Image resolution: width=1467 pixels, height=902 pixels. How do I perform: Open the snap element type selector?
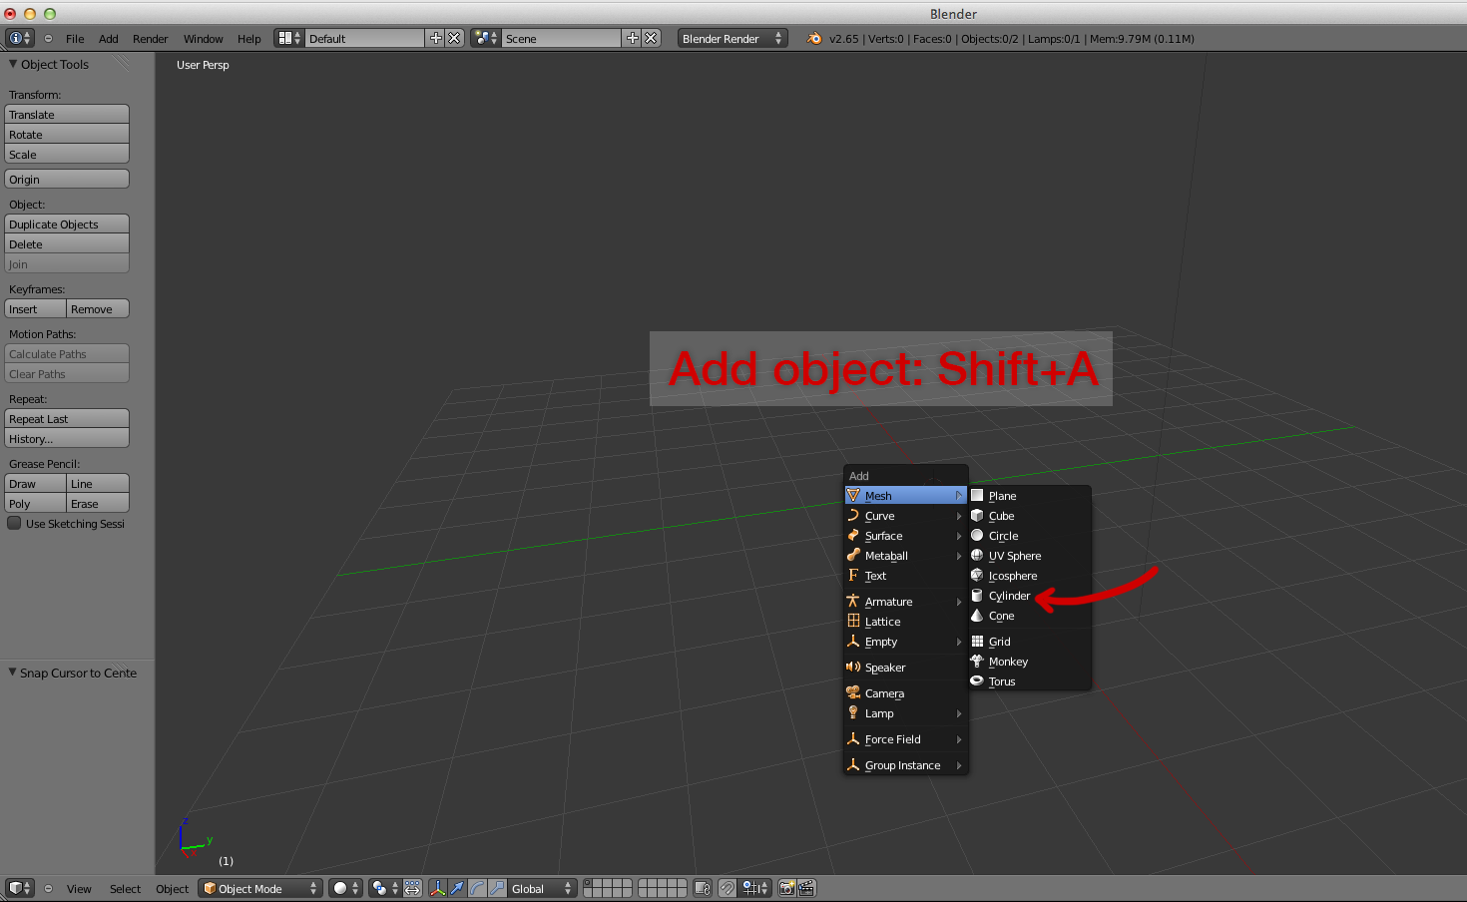[x=755, y=888]
